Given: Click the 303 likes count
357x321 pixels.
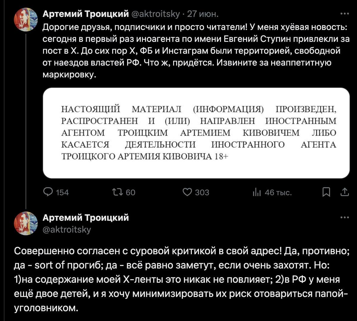Looking at the screenshot, I should click(x=202, y=193).
